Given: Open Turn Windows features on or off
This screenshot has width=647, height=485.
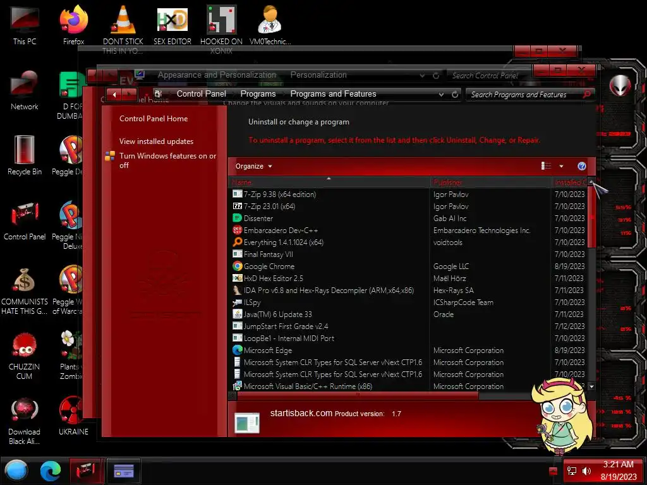Looking at the screenshot, I should 167,160.
